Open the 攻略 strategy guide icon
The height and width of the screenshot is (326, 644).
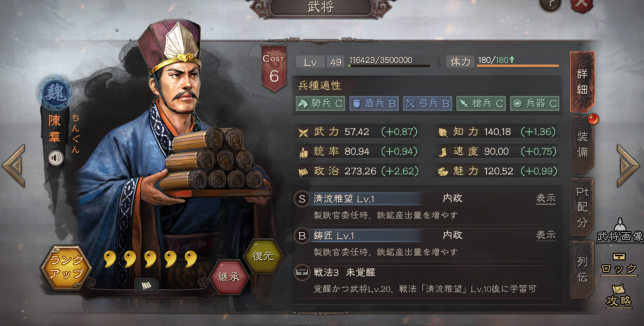pos(619,296)
